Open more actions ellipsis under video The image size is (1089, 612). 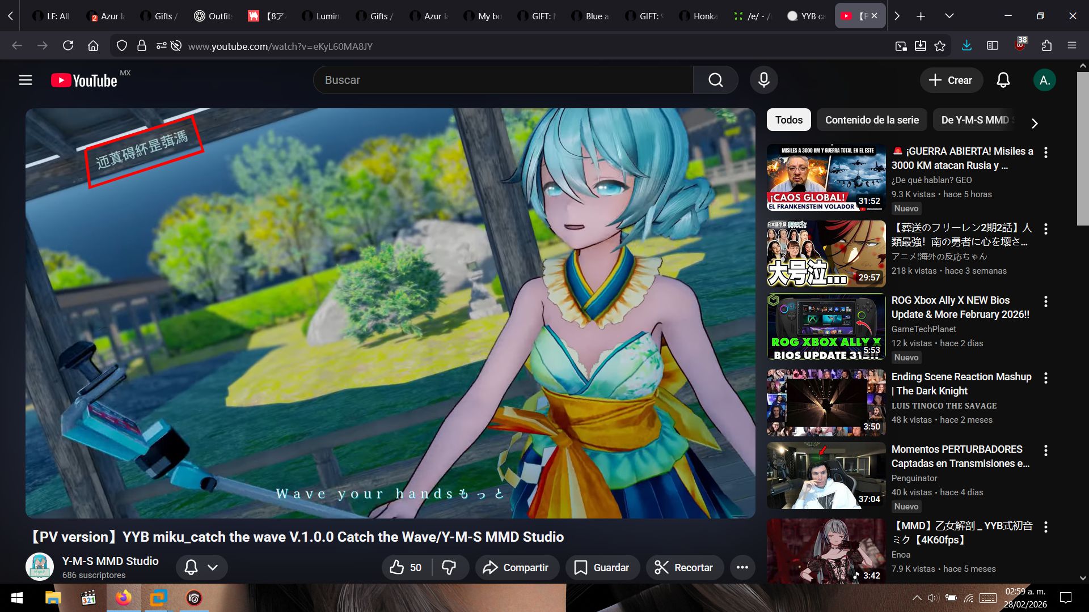[x=742, y=567]
